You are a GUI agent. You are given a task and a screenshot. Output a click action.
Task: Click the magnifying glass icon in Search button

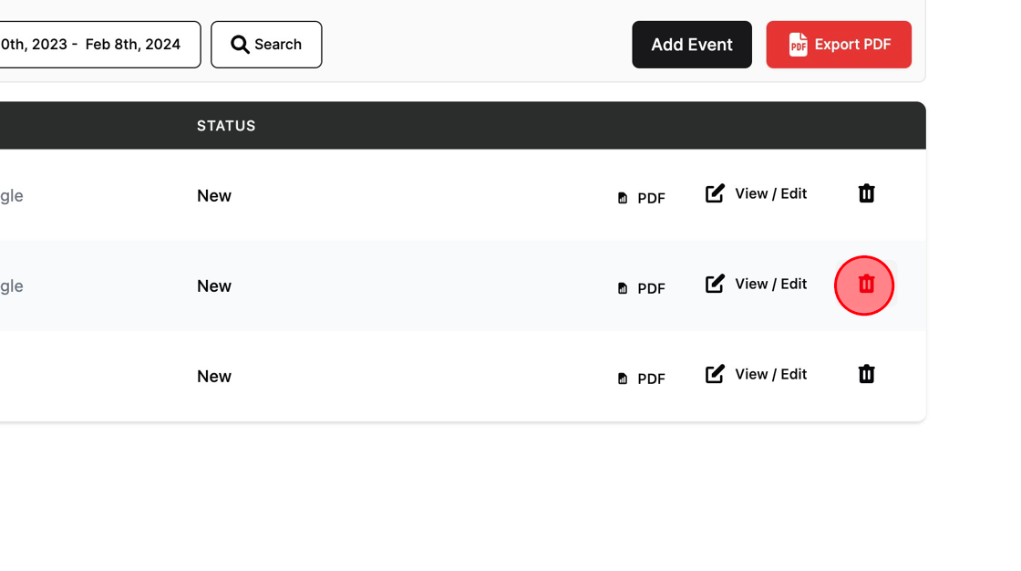[x=241, y=45]
